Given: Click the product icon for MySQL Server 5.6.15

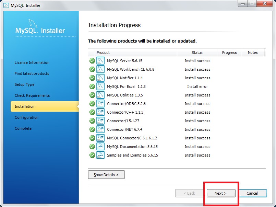Looking at the screenshot, I should pos(100,61).
